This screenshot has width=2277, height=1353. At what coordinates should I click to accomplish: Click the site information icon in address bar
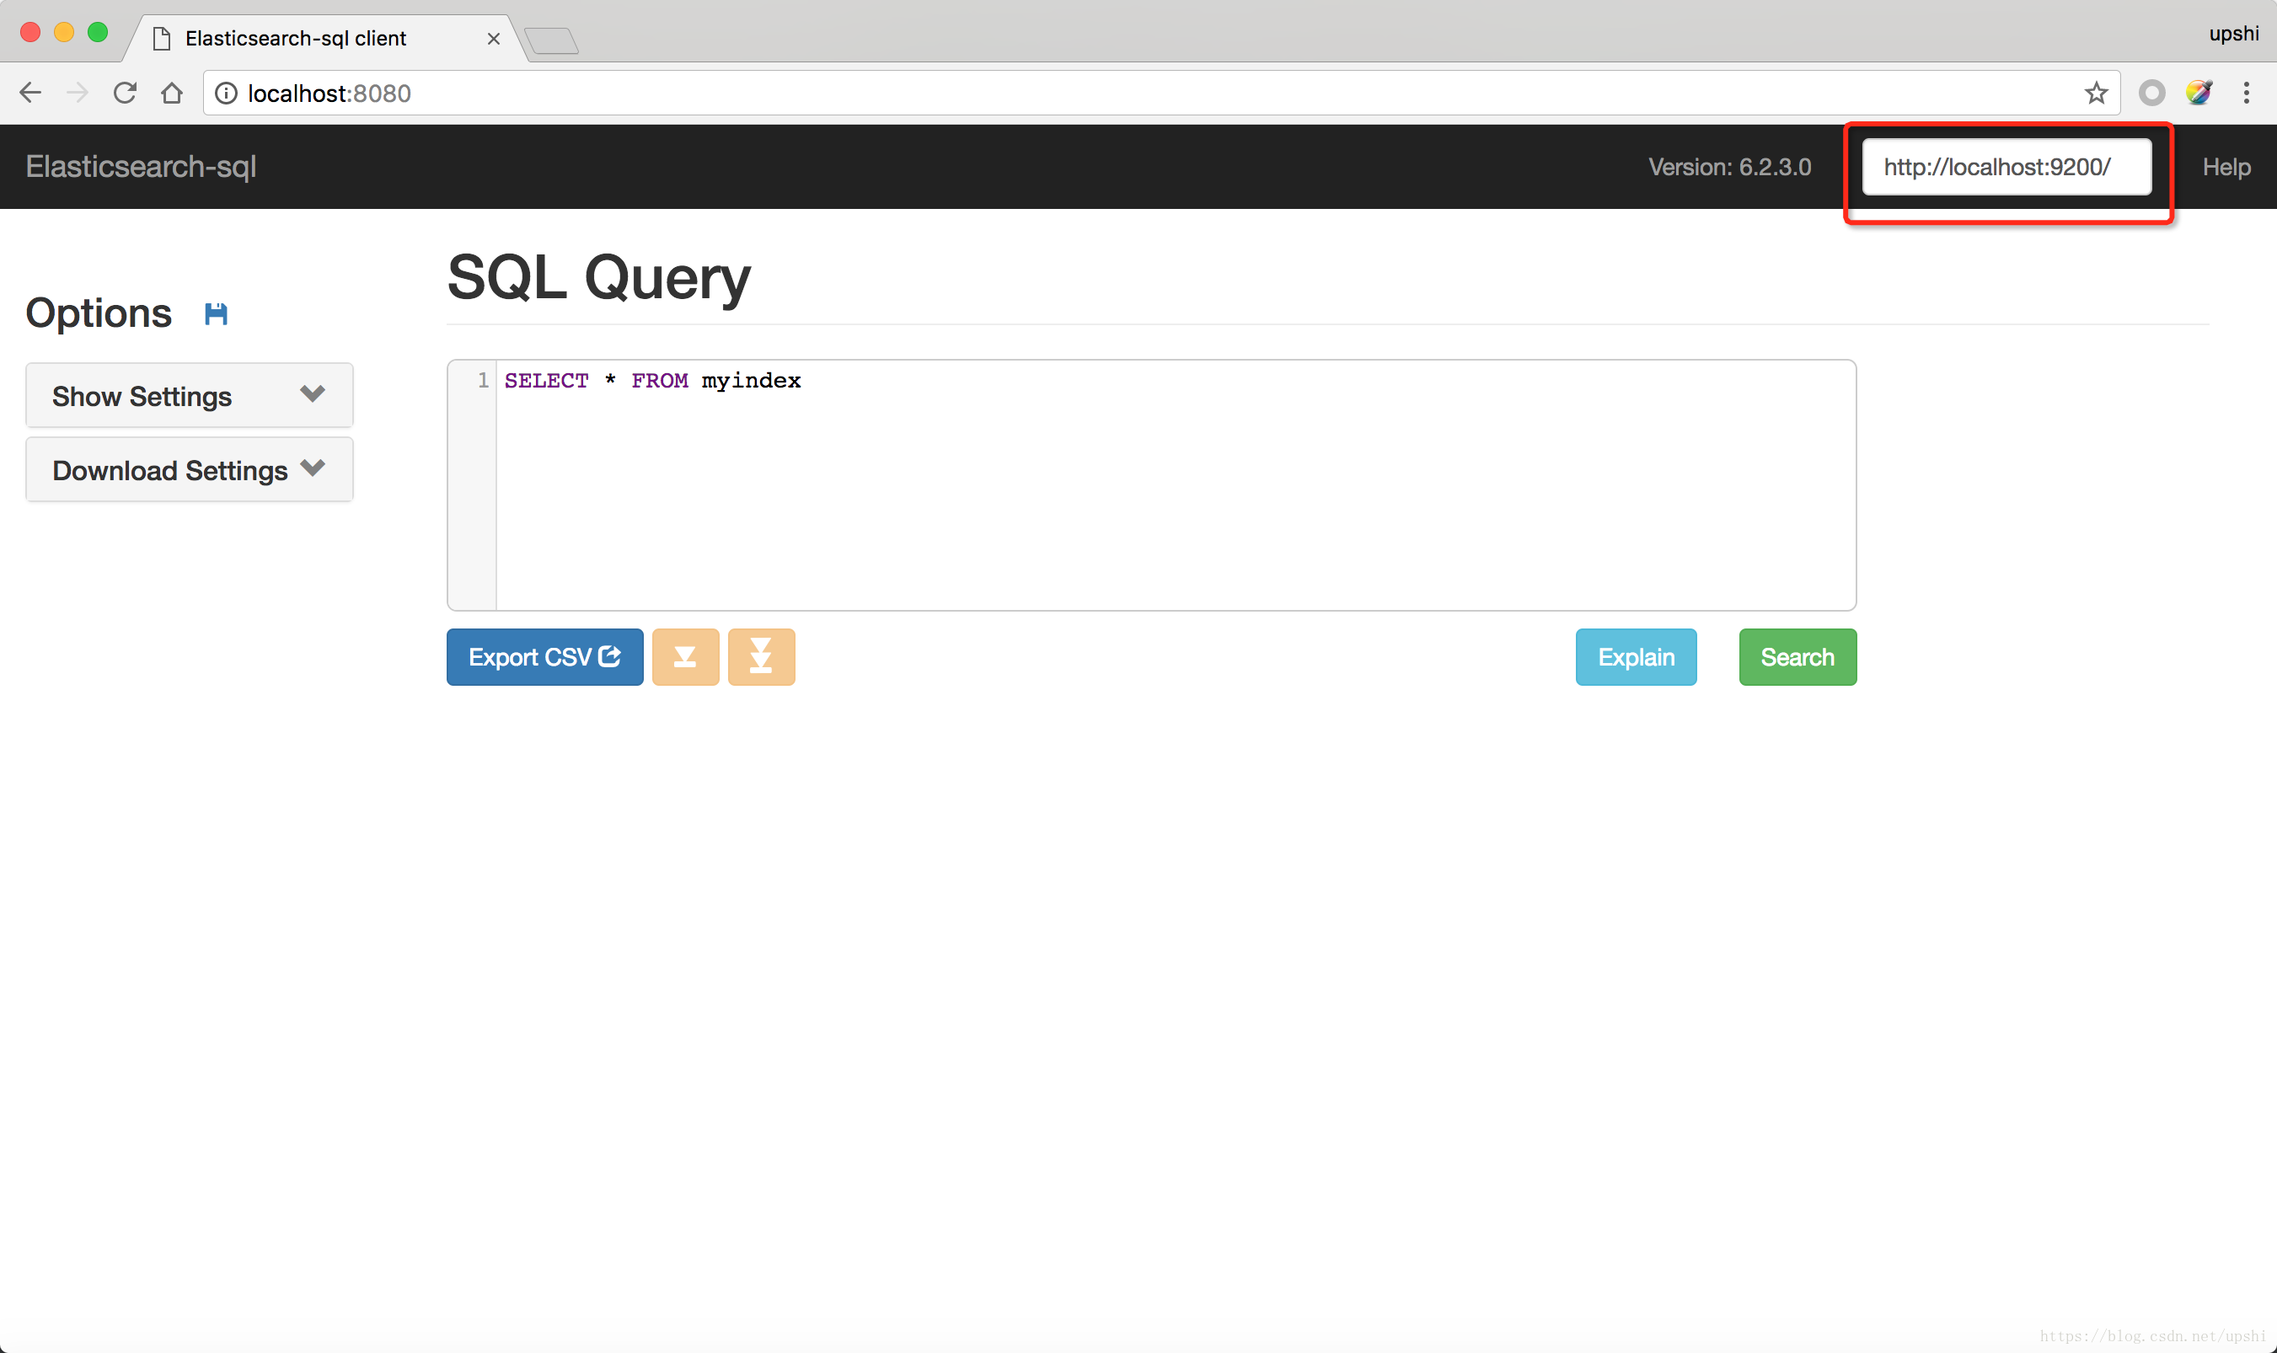point(226,93)
